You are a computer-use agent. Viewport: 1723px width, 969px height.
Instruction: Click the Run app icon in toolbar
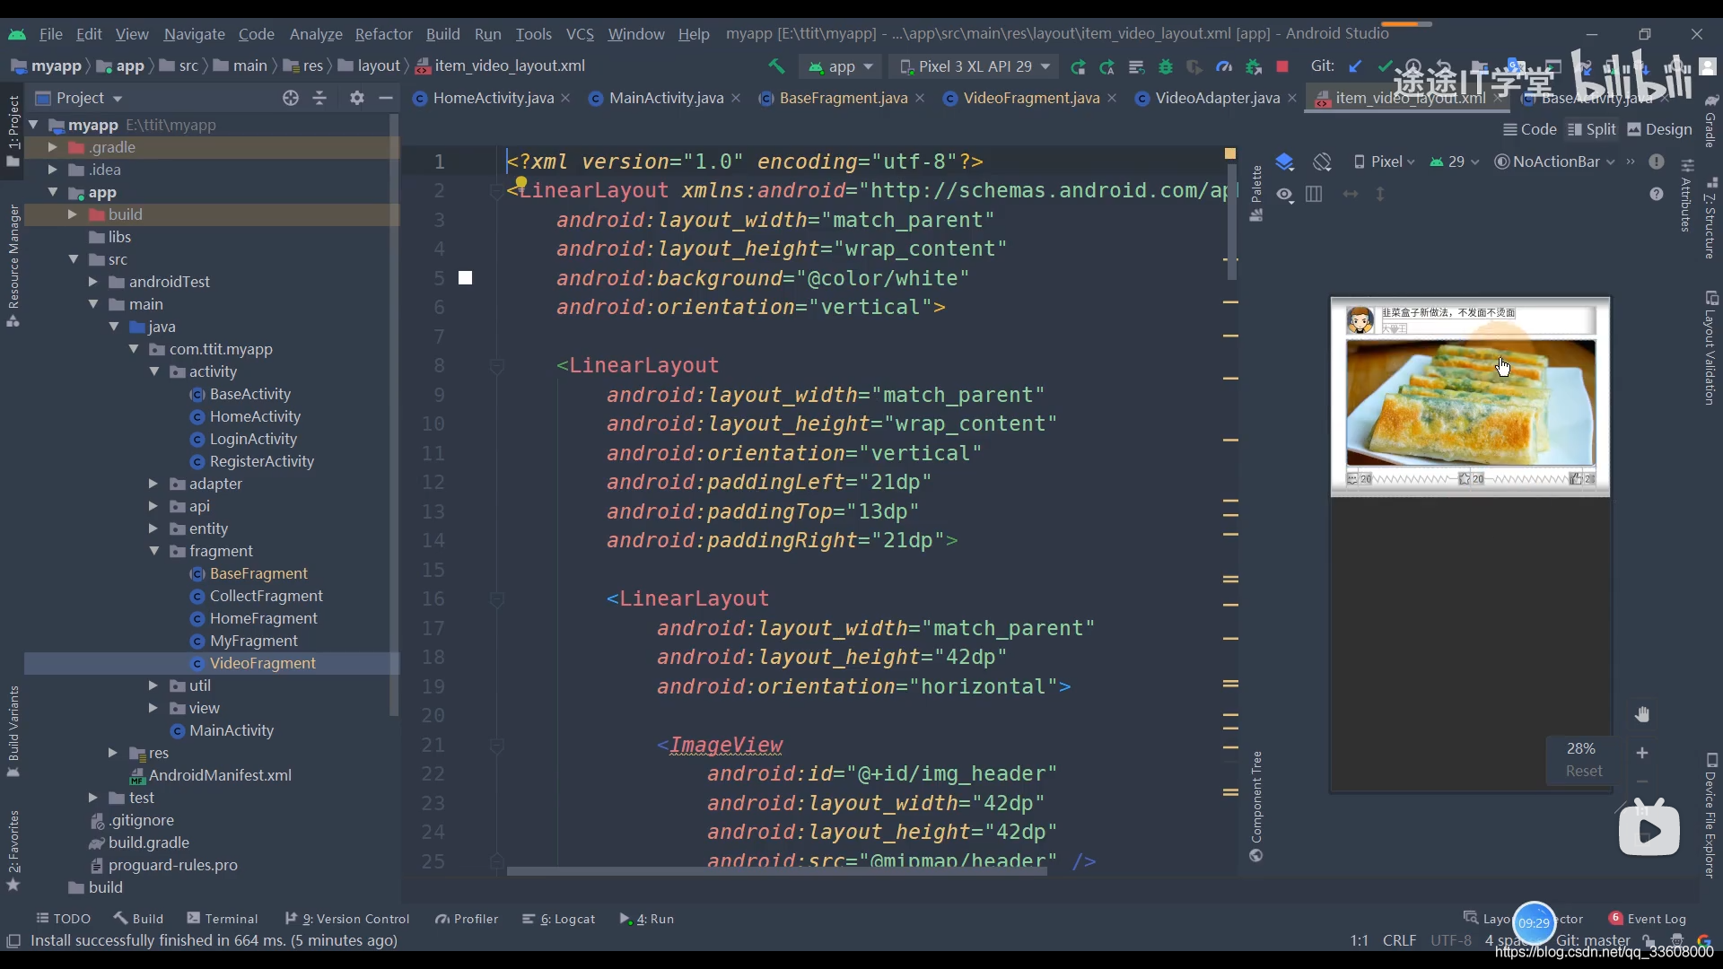1079,66
